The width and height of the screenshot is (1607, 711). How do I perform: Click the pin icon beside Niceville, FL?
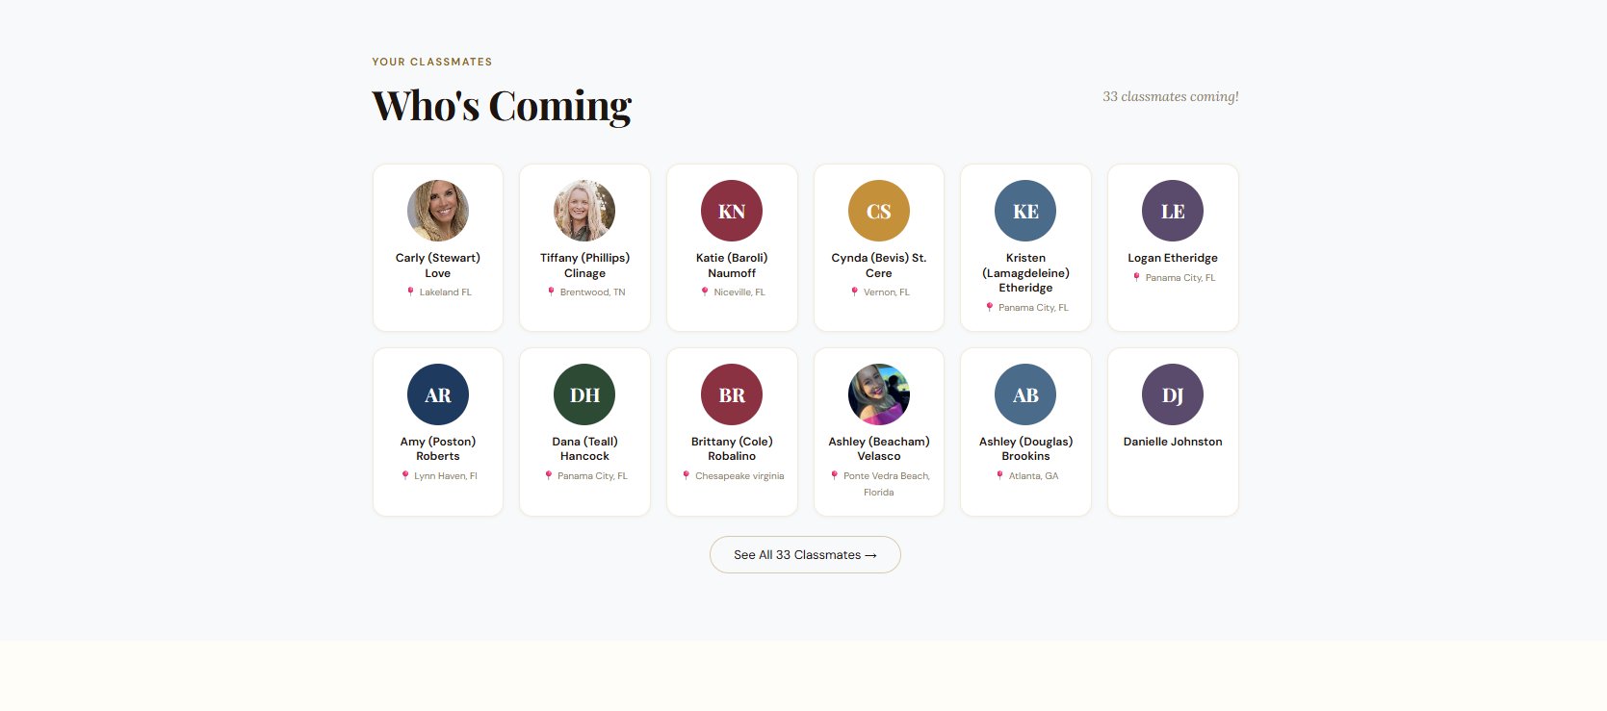point(705,292)
